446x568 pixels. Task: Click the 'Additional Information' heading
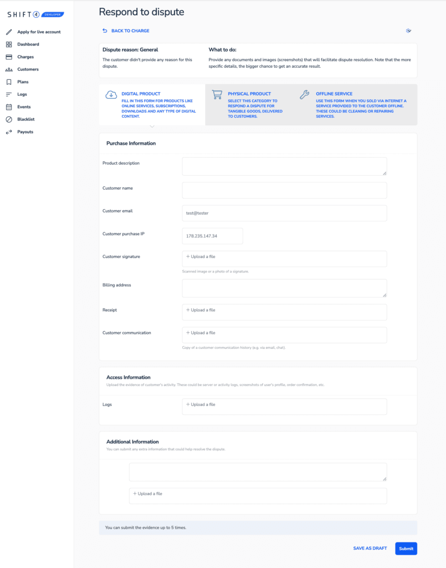pos(132,442)
